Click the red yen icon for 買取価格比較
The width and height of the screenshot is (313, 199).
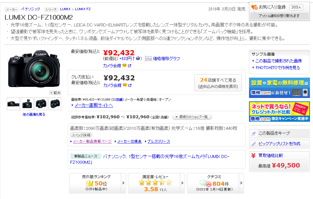tap(253, 156)
